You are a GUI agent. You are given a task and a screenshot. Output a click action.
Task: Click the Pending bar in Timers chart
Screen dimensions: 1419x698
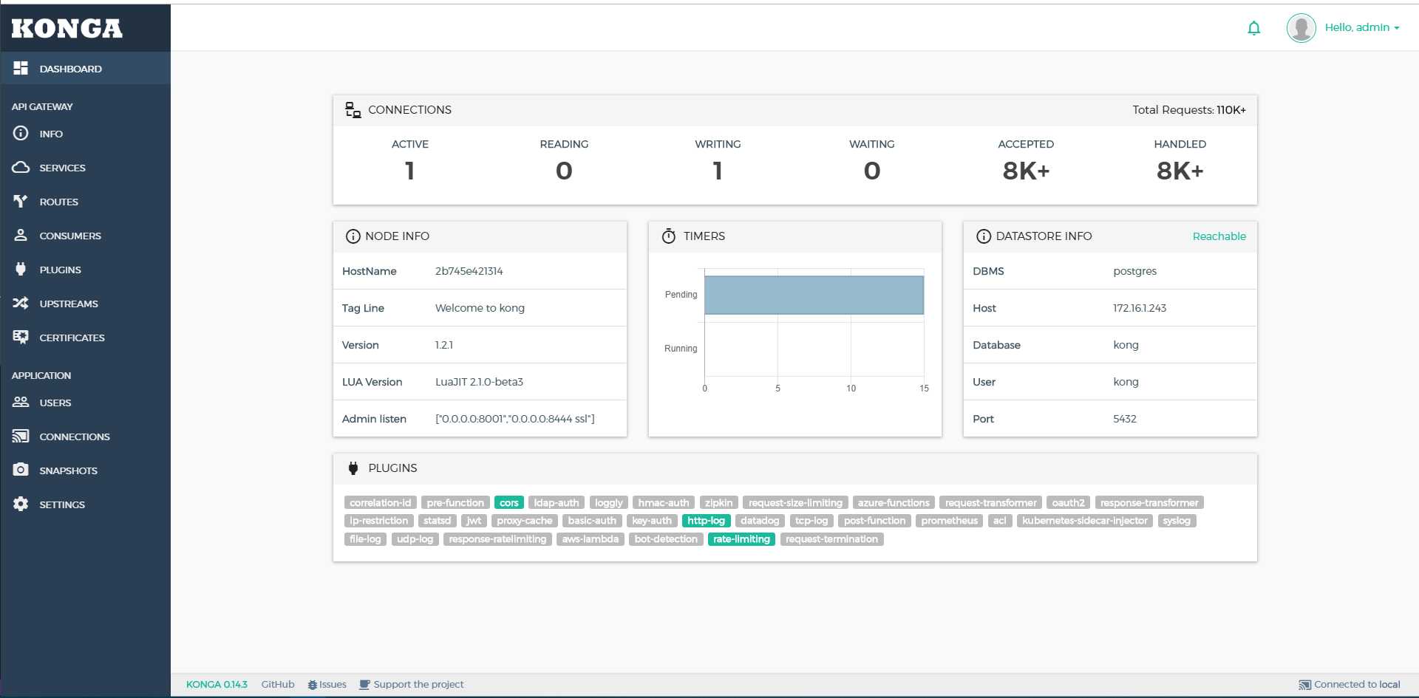tap(814, 295)
